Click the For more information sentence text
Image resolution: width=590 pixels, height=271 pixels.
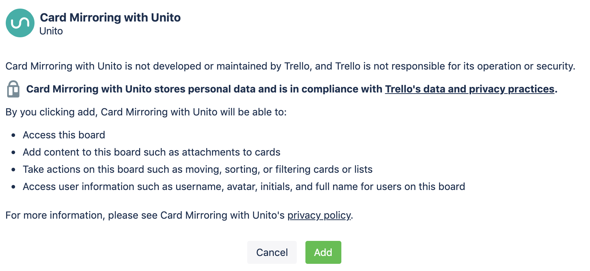point(179,215)
